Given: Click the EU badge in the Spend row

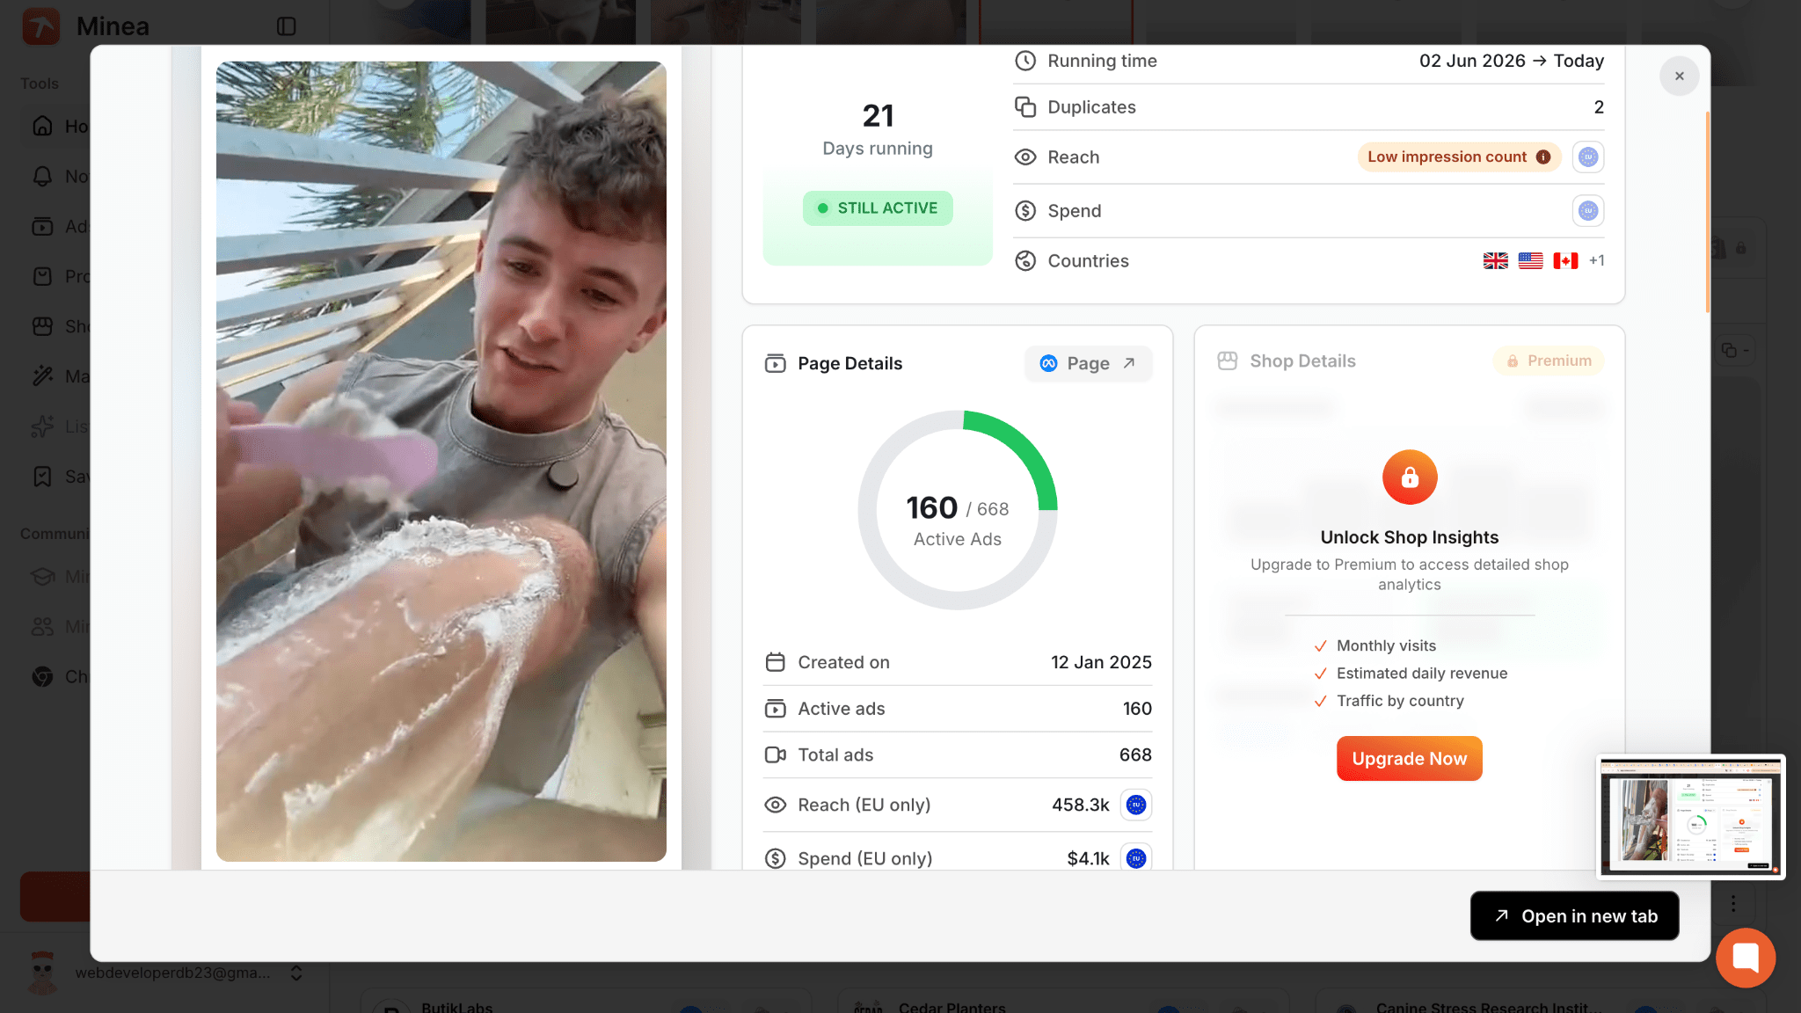Looking at the screenshot, I should [1587, 211].
